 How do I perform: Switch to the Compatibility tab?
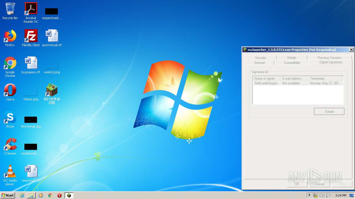pos(292,63)
